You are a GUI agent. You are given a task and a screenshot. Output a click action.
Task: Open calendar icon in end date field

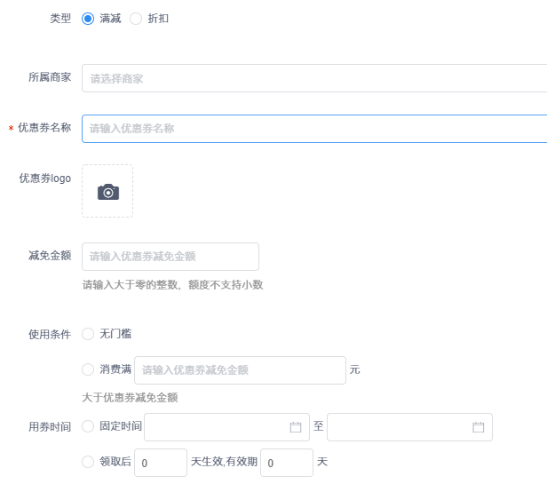pyautogui.click(x=478, y=427)
